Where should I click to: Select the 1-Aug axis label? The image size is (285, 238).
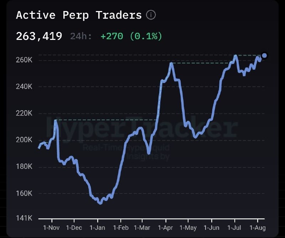click(x=258, y=228)
